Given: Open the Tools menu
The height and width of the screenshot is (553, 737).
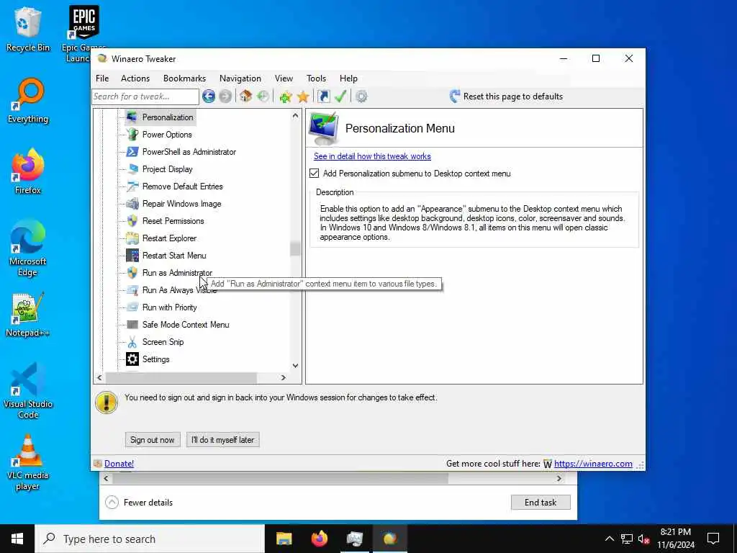Looking at the screenshot, I should pos(317,78).
